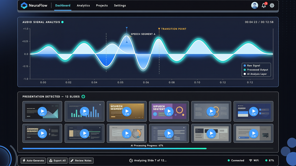Click the blue Raw Signal color dot
The width and height of the screenshot is (296, 166).
tap(245, 65)
